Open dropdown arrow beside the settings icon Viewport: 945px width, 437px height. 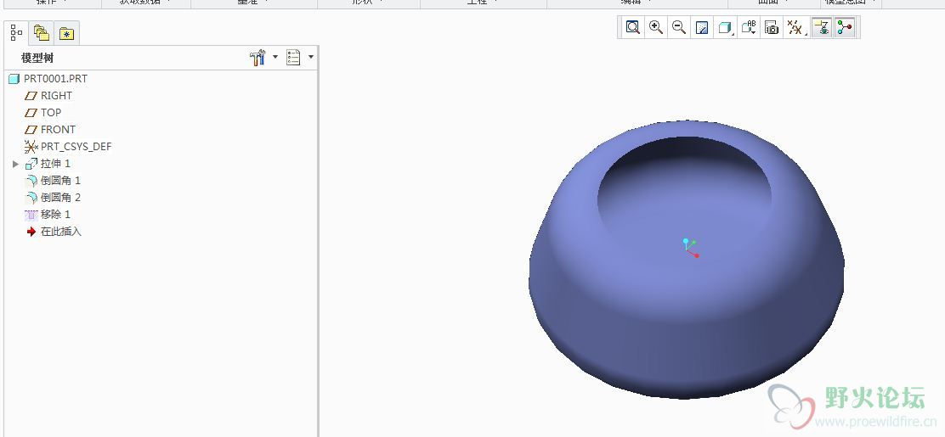[275, 57]
